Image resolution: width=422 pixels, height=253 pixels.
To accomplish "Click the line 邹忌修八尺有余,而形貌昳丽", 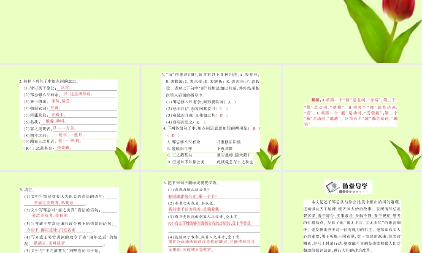I will [x=201, y=102].
